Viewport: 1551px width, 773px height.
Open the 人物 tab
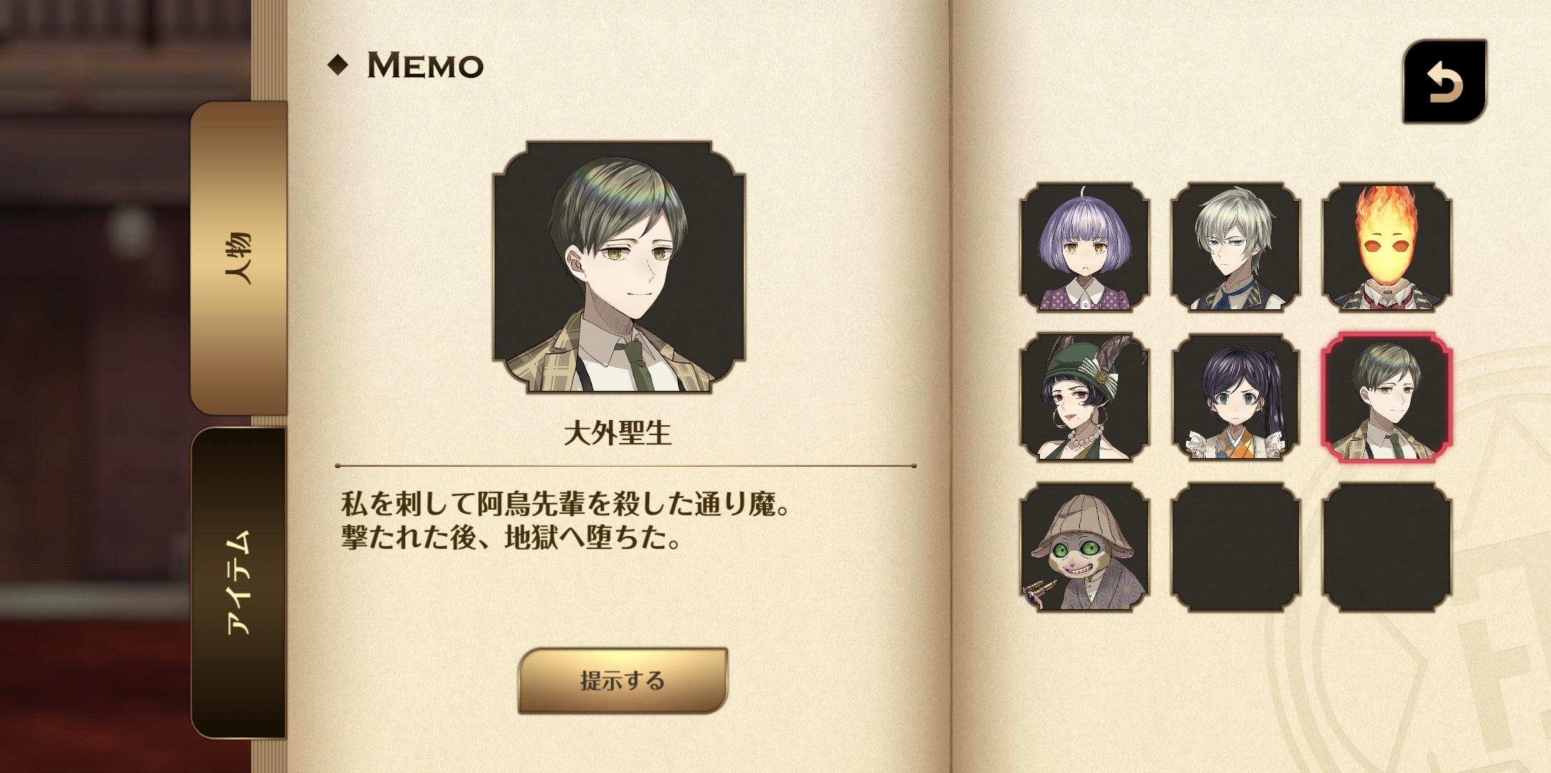pos(238,258)
